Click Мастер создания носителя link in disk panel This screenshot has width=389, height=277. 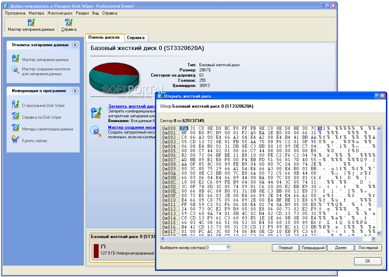(x=132, y=127)
